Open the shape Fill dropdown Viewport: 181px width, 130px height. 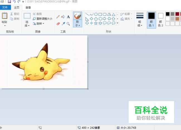pyautogui.click(x=126, y=19)
